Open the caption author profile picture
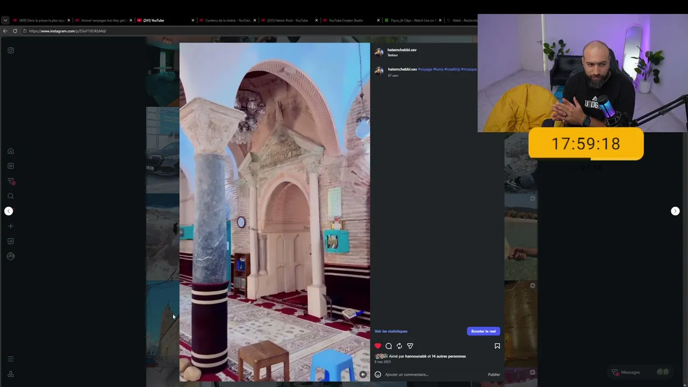688x387 pixels. pyautogui.click(x=379, y=71)
